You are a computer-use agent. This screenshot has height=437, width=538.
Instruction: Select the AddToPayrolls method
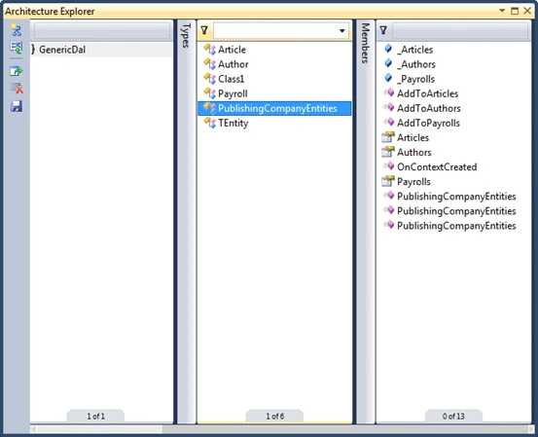pos(428,124)
